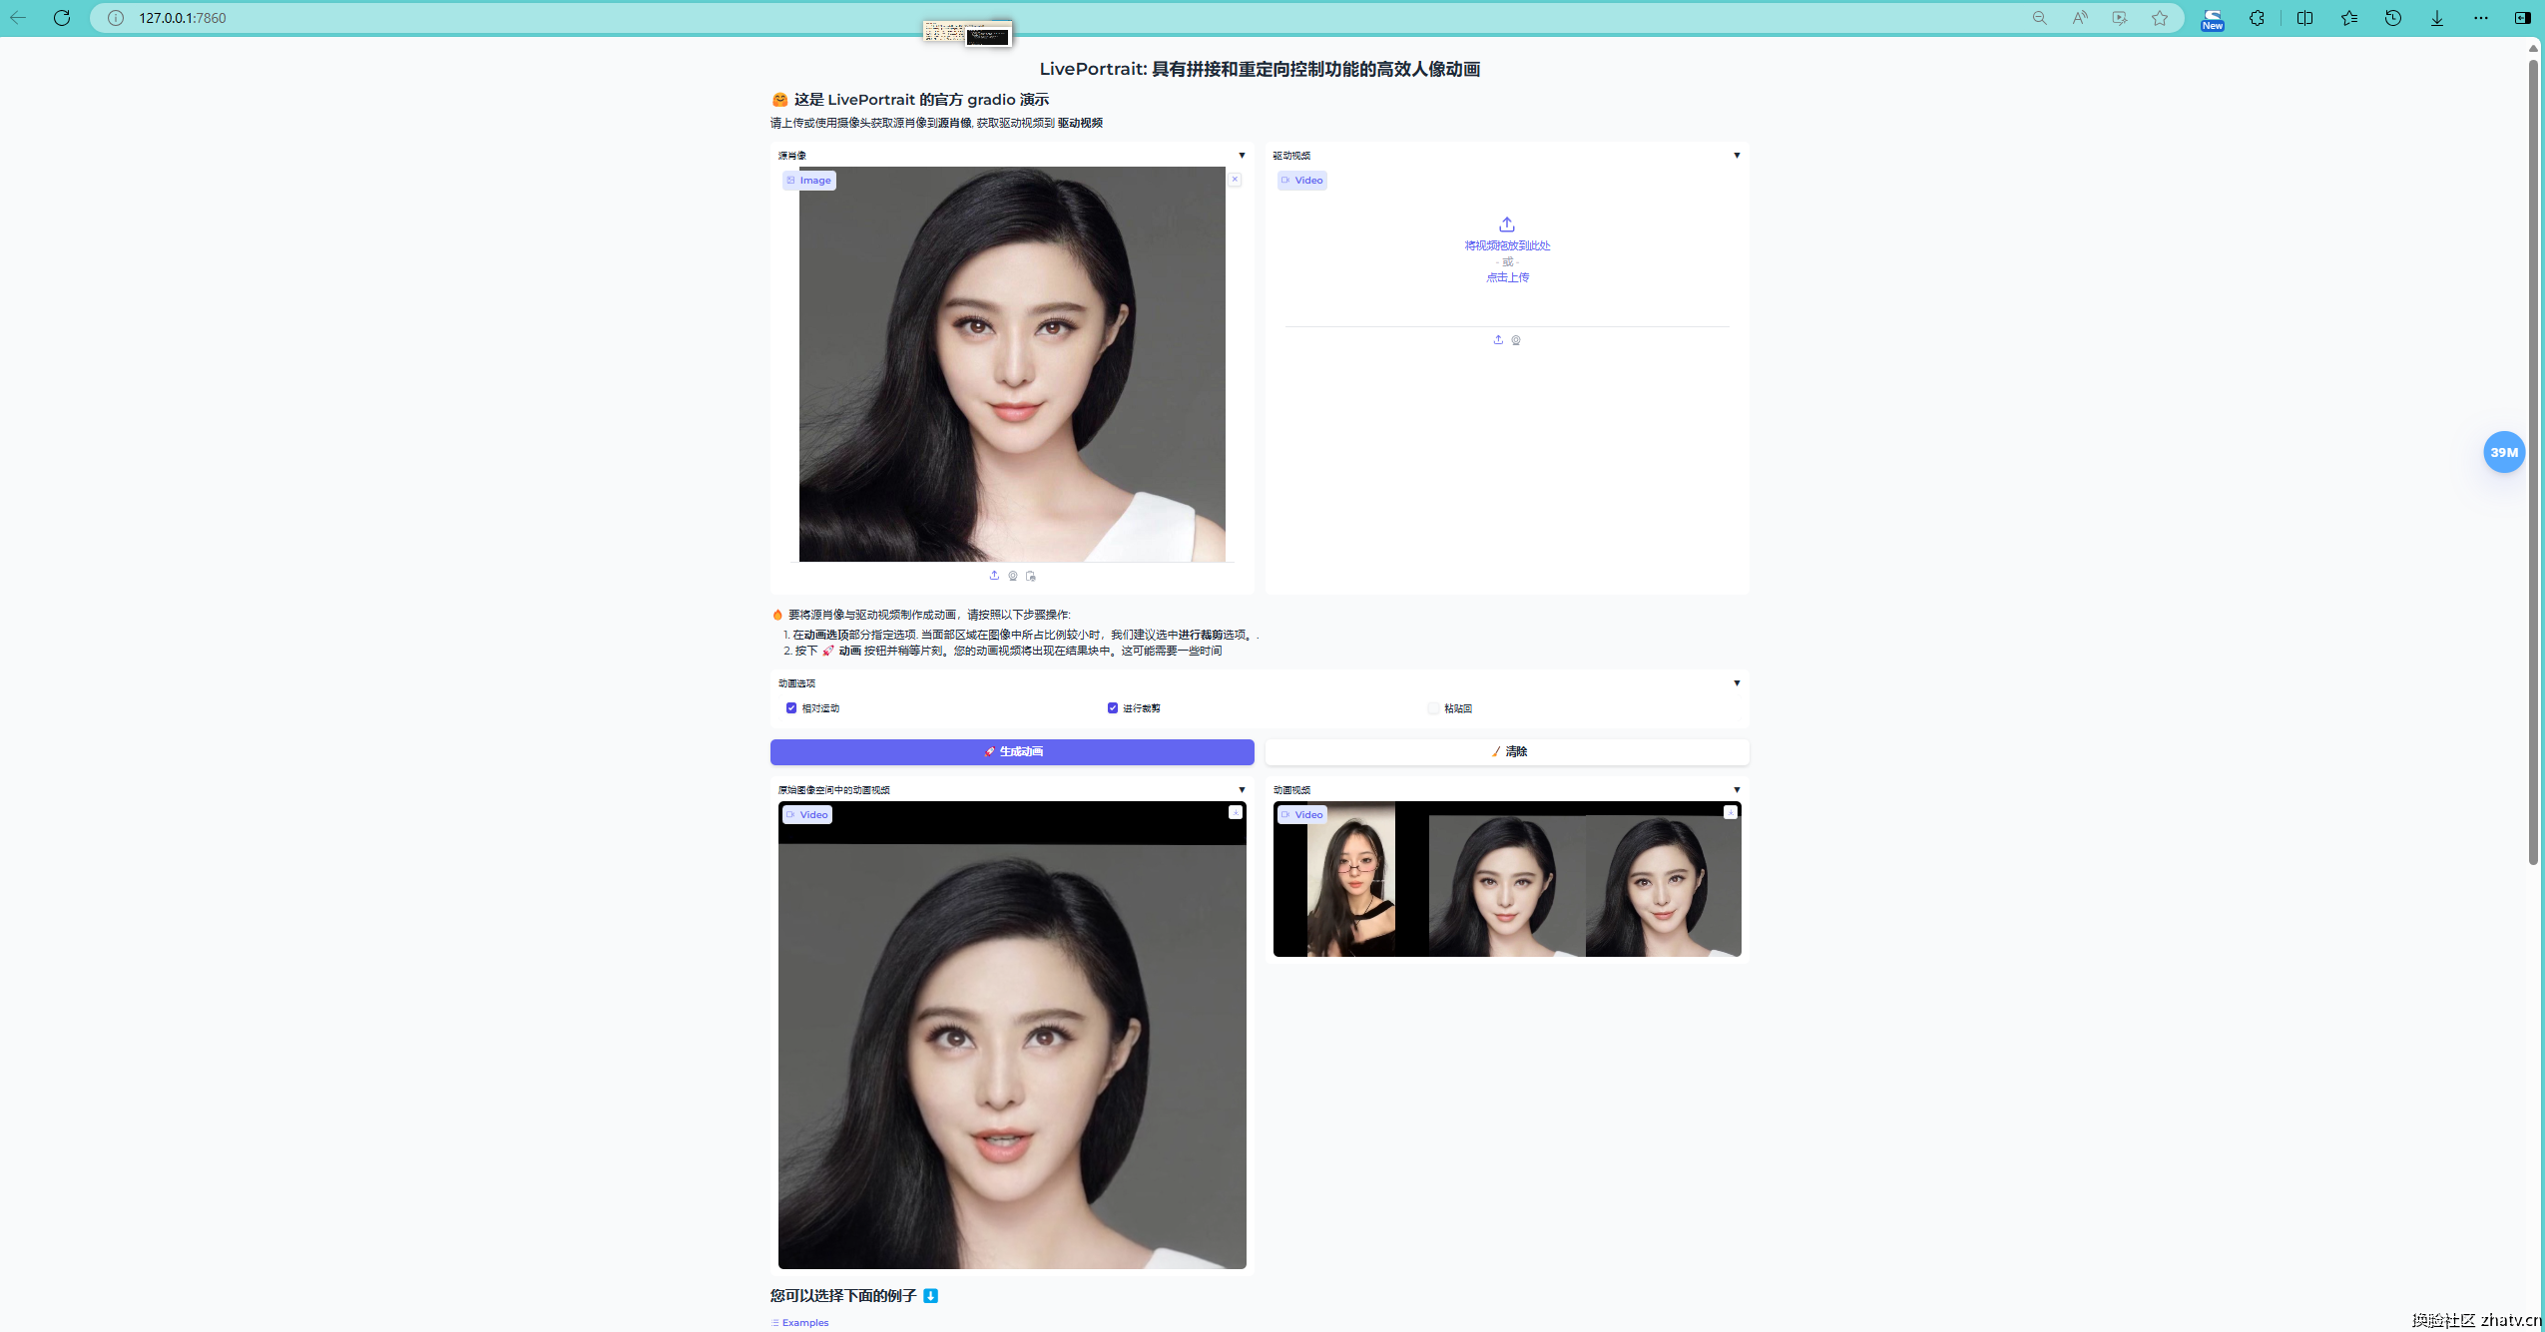Click large upload icon in driving video area
Image resolution: width=2545 pixels, height=1332 pixels.
1507,224
